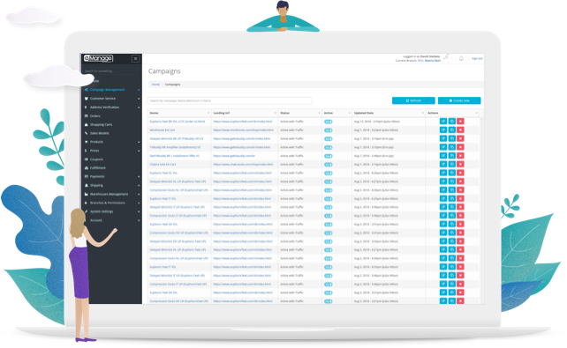Click the Sign out link
This screenshot has width=567, height=348.
pos(477,58)
